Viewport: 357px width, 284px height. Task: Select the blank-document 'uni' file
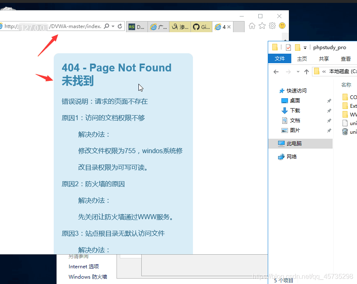pyautogui.click(x=350, y=123)
